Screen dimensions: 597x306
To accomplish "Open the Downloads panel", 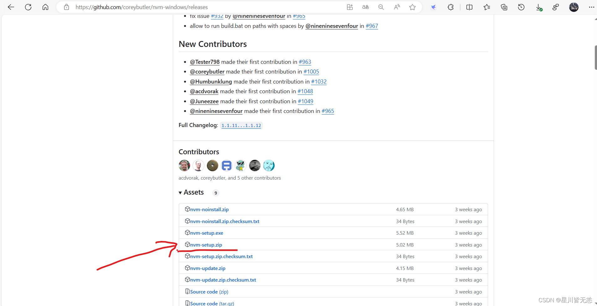I will (539, 7).
